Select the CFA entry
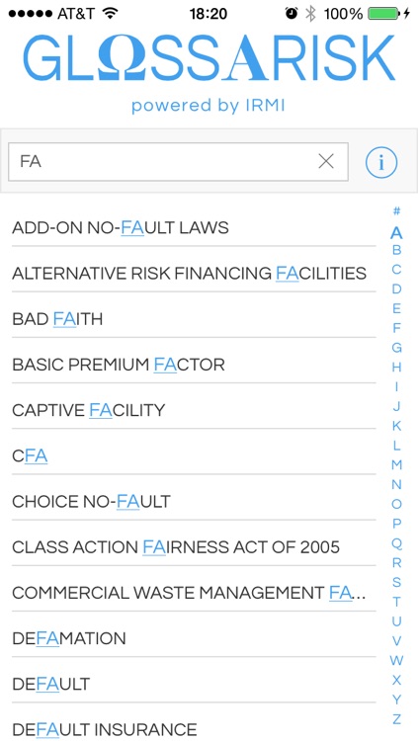Viewport: 418px width, 741px height. pyautogui.click(x=194, y=456)
